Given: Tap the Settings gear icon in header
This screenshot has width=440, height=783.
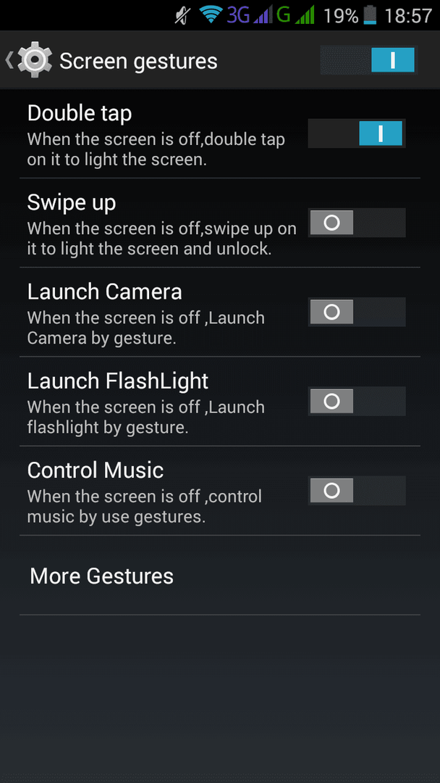Looking at the screenshot, I should tap(35, 60).
